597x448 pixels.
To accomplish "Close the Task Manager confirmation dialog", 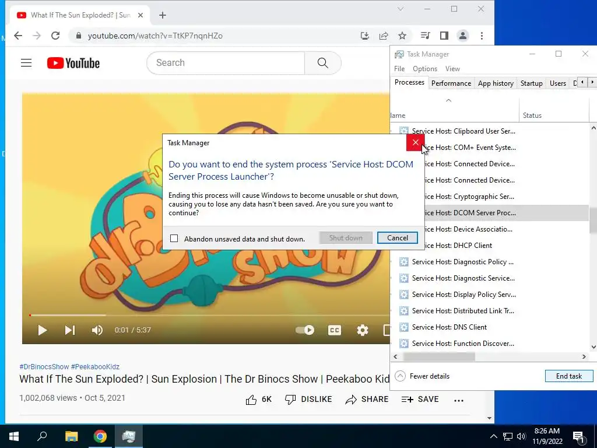I will [x=415, y=142].
